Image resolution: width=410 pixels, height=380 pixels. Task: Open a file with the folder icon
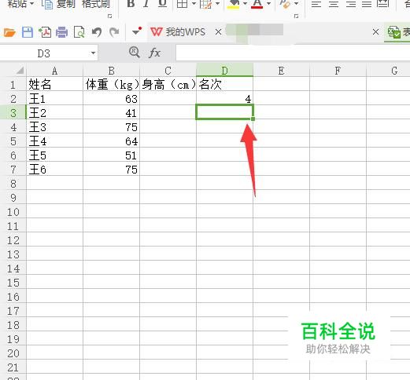(9, 32)
